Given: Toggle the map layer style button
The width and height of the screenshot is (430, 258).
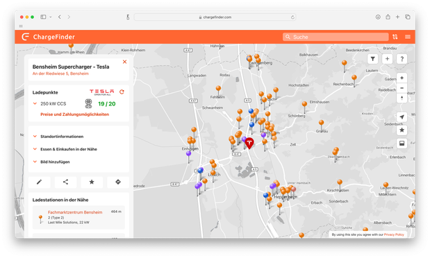Looking at the screenshot, I should pos(402,144).
